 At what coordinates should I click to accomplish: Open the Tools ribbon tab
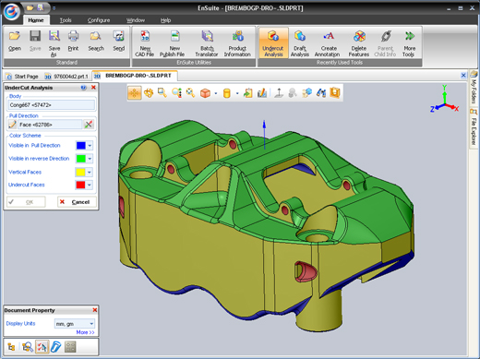[x=66, y=20]
